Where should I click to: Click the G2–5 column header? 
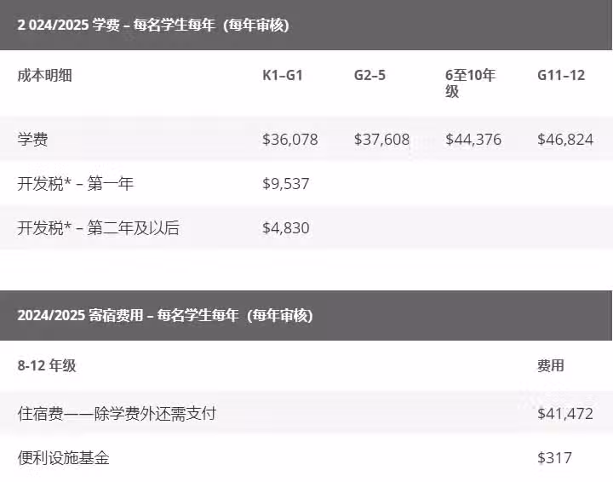click(x=370, y=75)
